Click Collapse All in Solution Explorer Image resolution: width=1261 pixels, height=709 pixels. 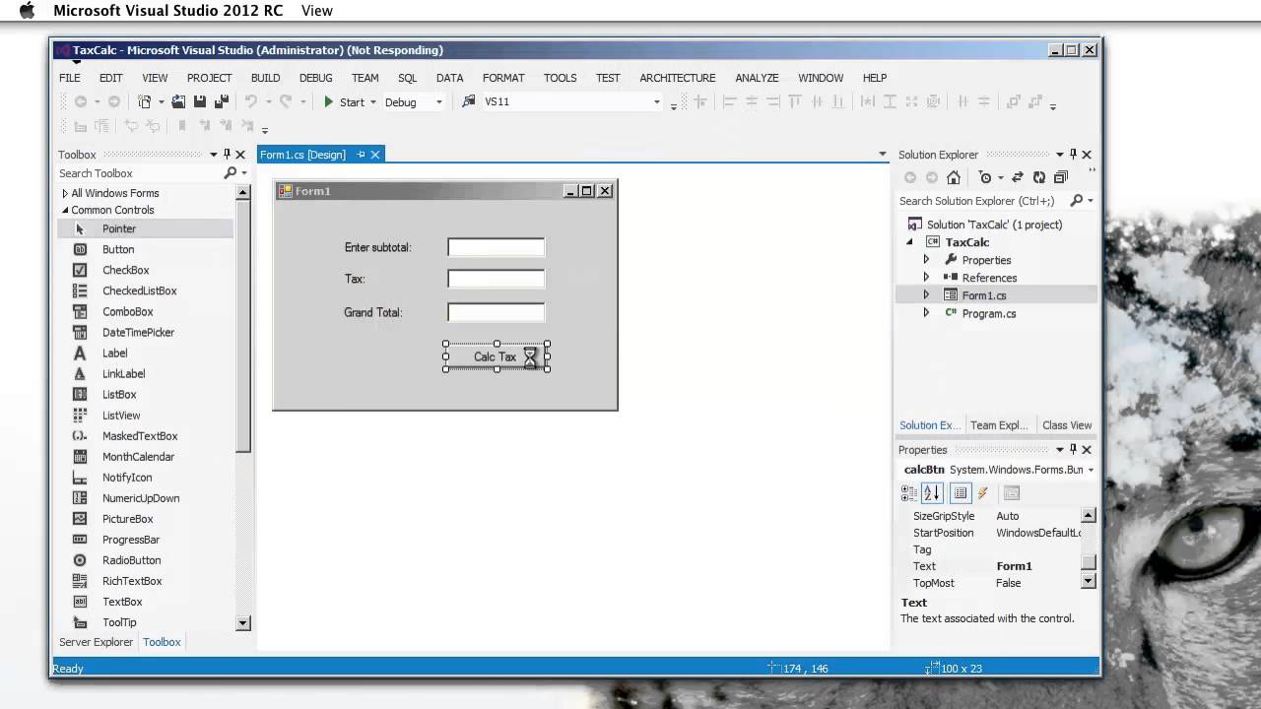(1061, 177)
